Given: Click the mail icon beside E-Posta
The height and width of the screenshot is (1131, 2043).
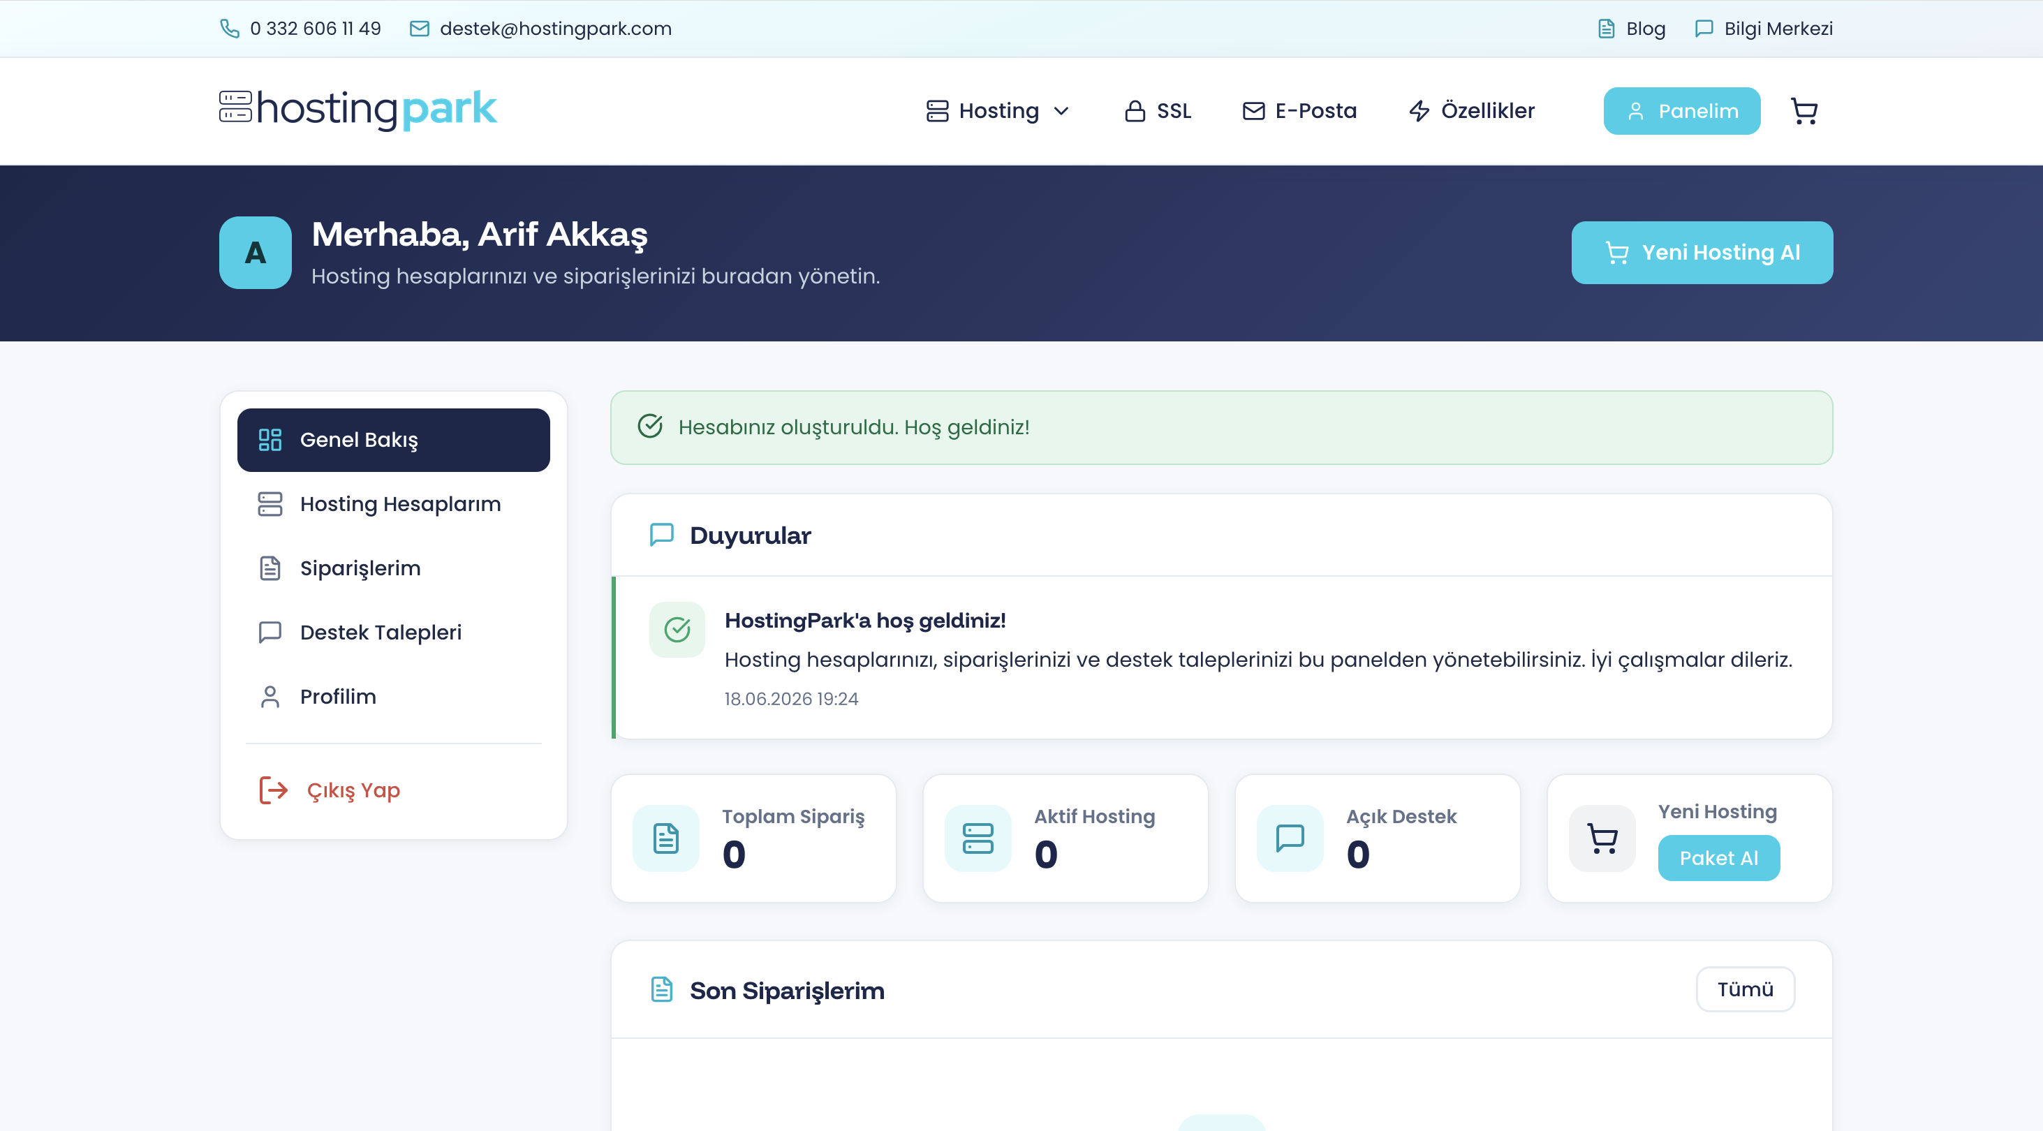Looking at the screenshot, I should [1254, 111].
